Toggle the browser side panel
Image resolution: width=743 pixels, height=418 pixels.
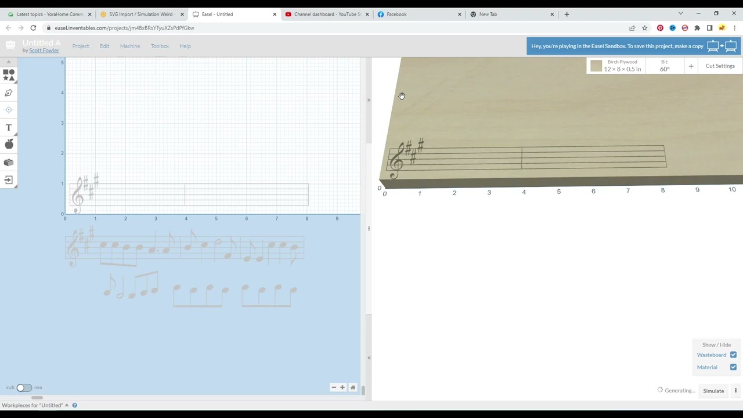point(709,28)
